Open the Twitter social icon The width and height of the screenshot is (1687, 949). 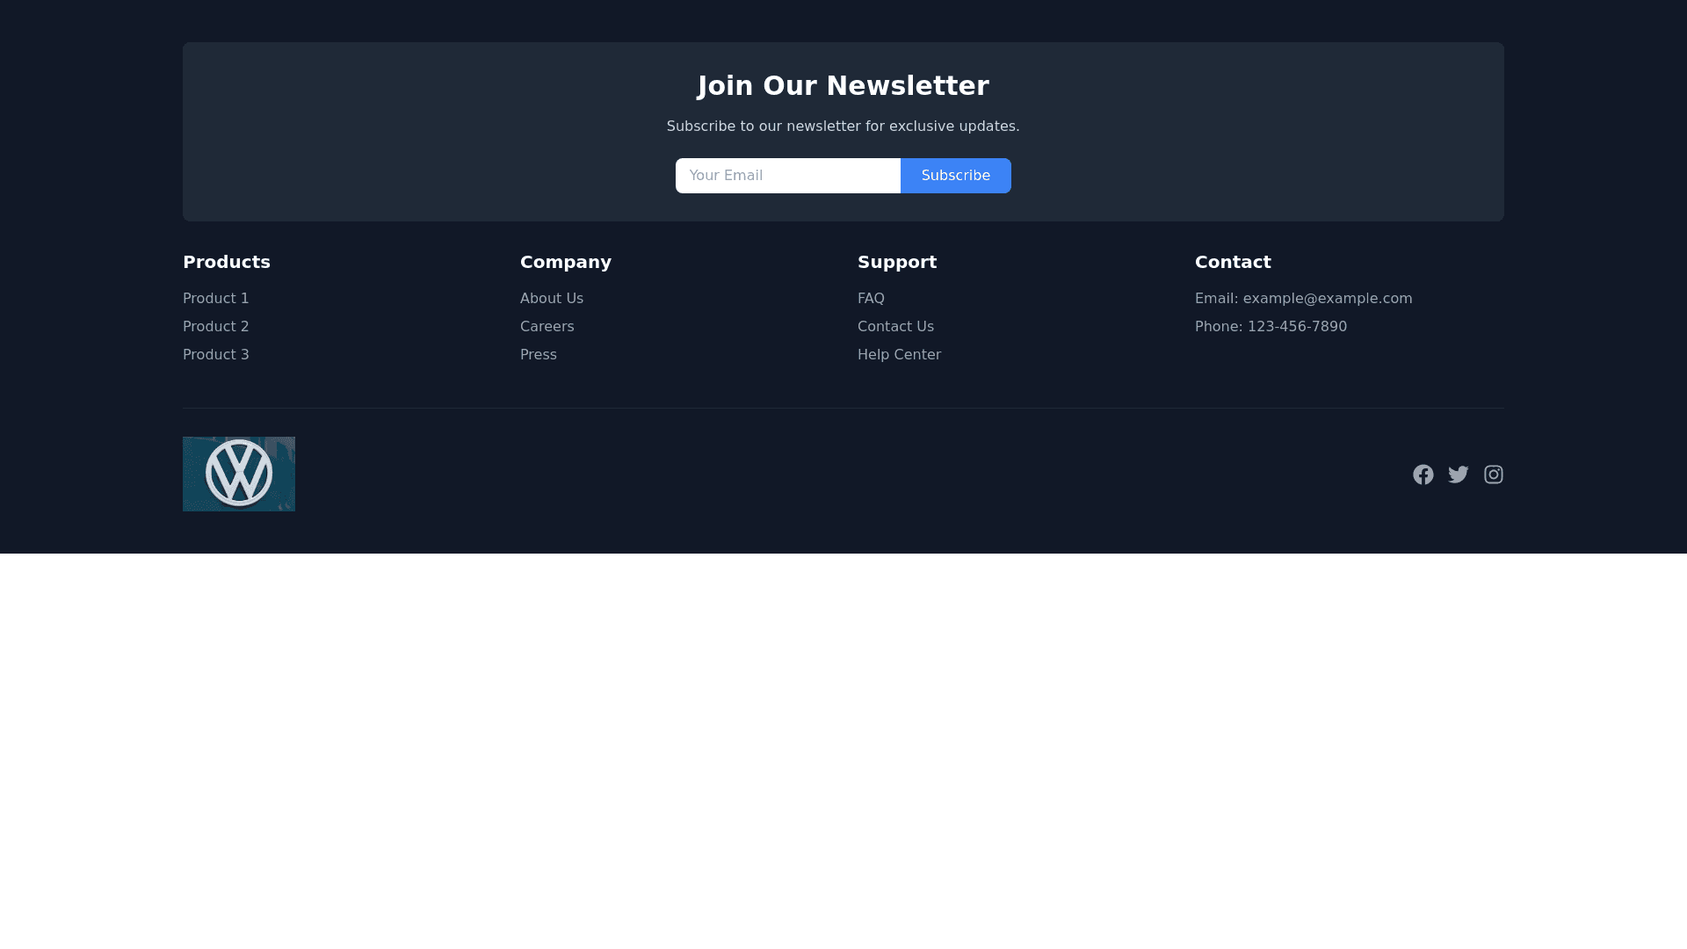tap(1458, 474)
